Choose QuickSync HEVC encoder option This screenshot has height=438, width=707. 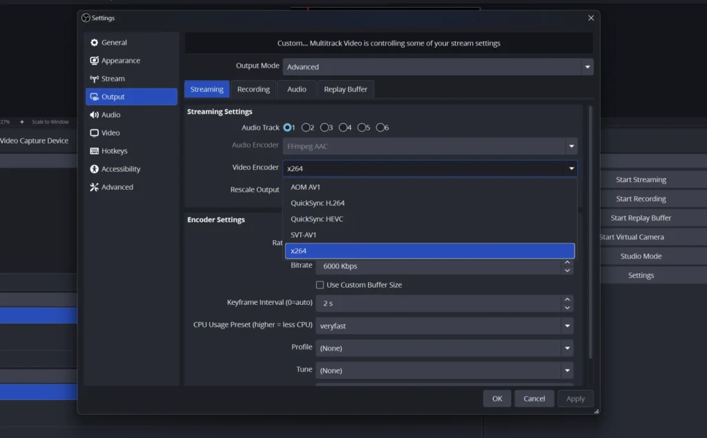click(429, 219)
